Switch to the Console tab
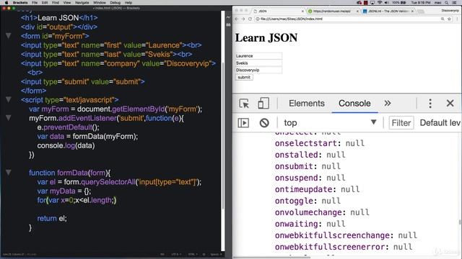 tap(354, 104)
